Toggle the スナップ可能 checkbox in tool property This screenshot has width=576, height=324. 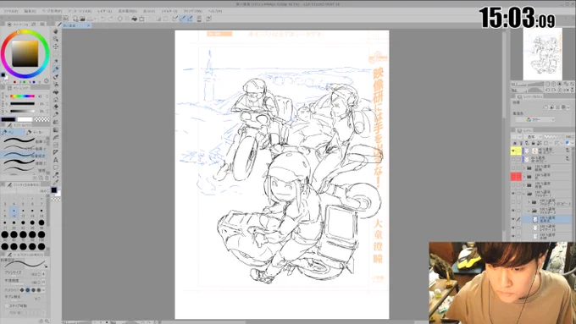6,305
